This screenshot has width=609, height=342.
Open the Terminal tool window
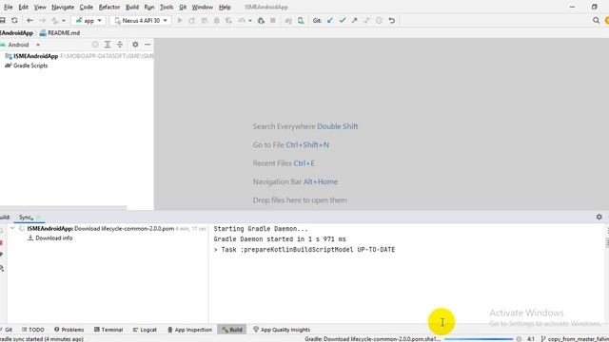point(108,330)
